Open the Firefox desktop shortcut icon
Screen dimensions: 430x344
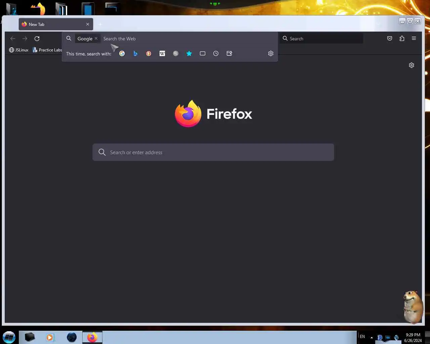[x=38, y=9]
